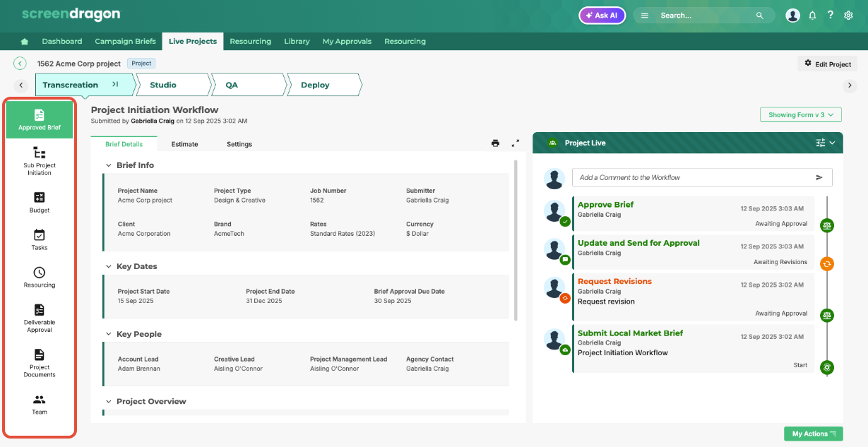Click the Ask AI button
This screenshot has width=868, height=447.
tap(602, 16)
